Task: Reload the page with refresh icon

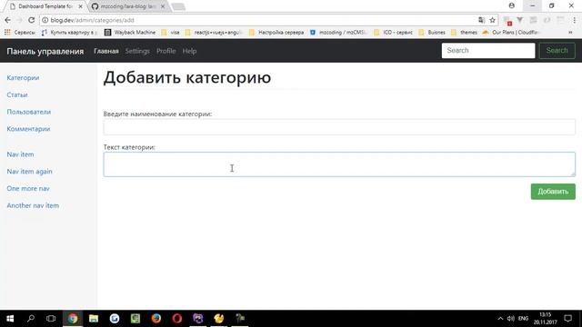Action: coord(32,20)
